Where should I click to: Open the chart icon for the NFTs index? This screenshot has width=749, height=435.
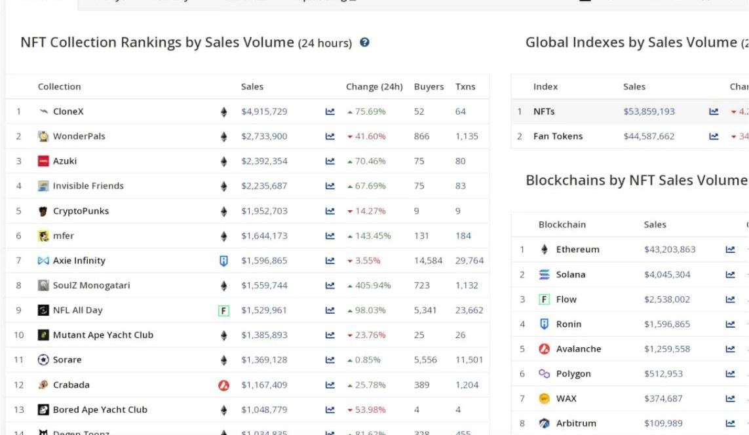[x=714, y=112]
